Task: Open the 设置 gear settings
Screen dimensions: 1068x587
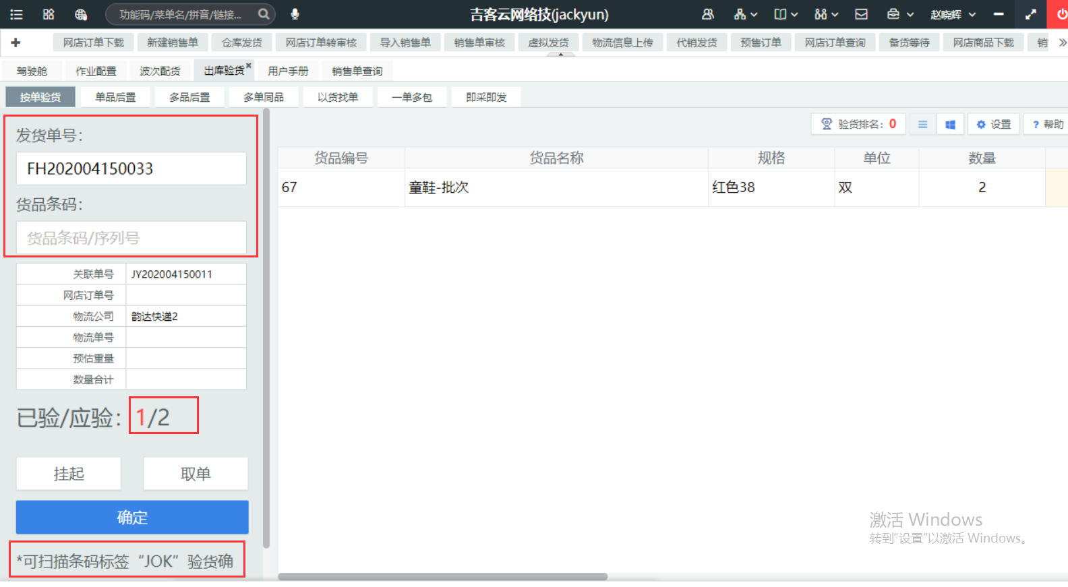Action: click(994, 124)
